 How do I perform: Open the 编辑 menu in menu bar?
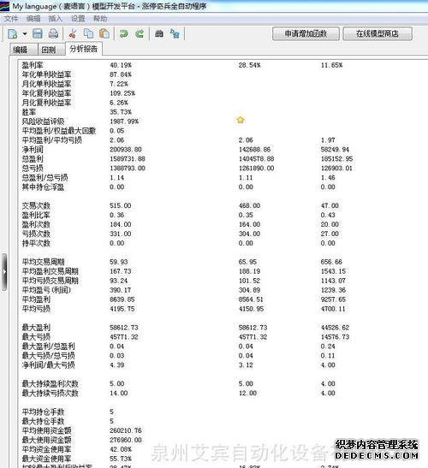click(x=33, y=19)
